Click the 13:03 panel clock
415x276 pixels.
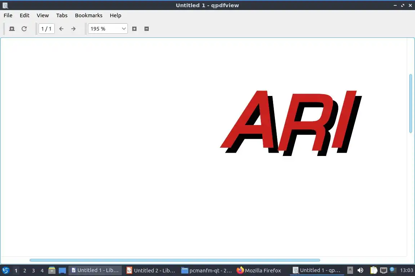(406, 271)
